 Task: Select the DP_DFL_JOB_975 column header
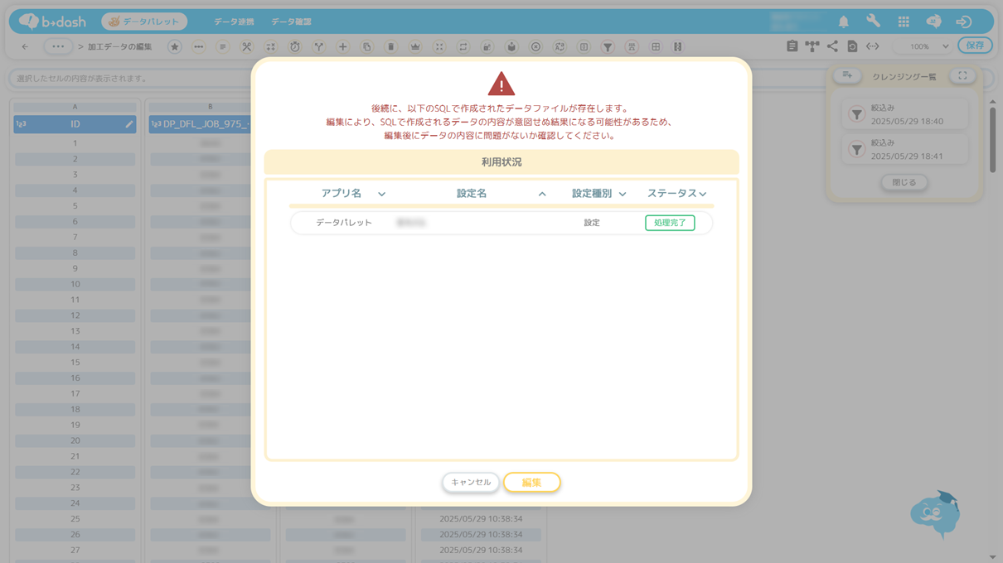[x=200, y=124]
